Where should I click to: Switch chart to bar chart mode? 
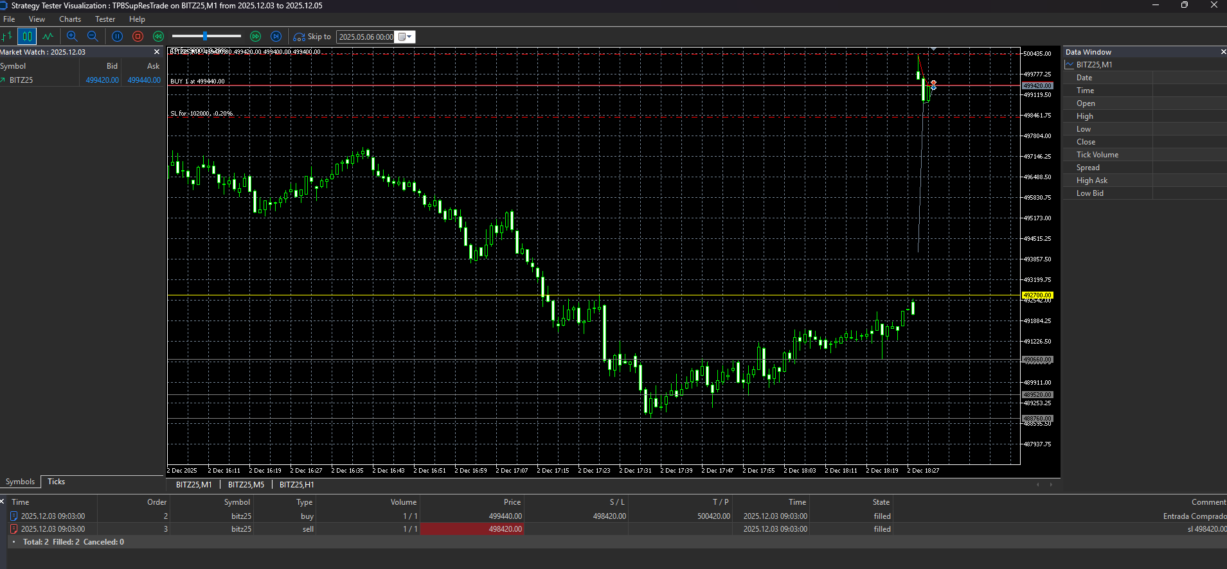7,37
